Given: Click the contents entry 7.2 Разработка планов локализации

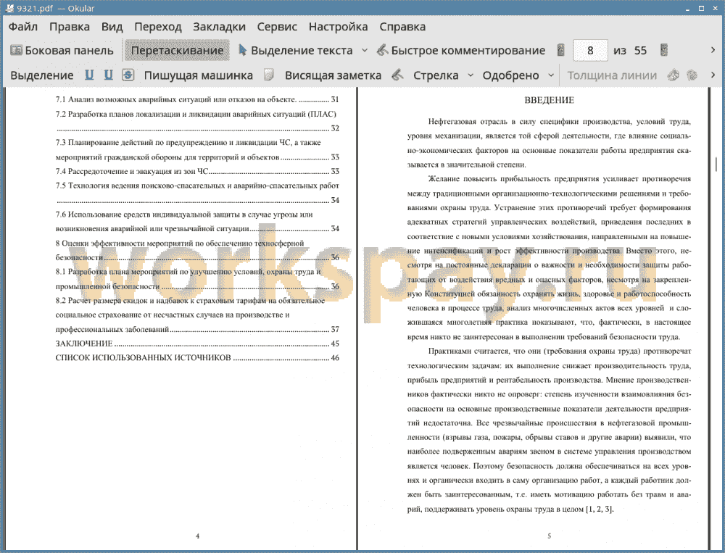Looking at the screenshot, I should pyautogui.click(x=197, y=121).
